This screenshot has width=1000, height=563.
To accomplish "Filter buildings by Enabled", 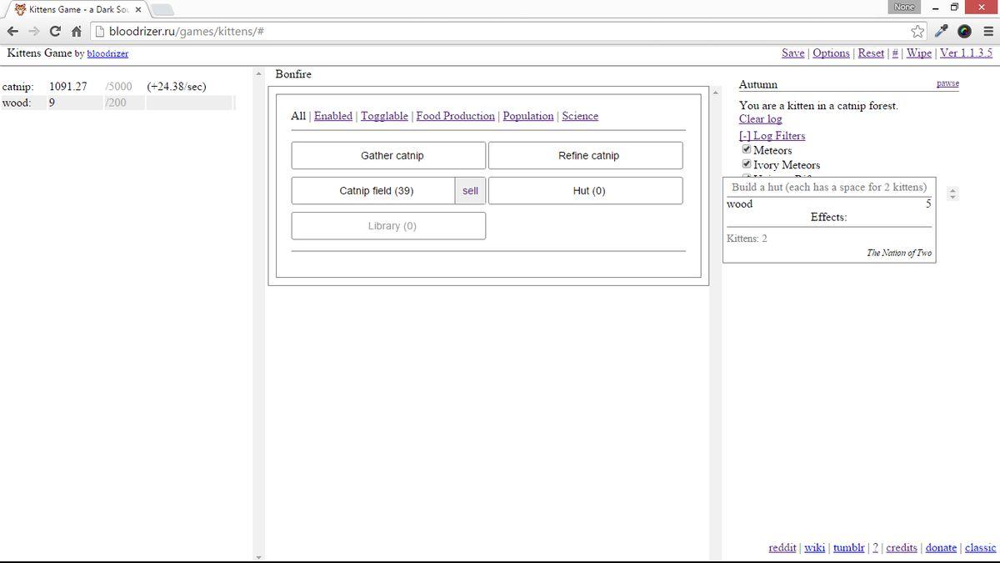I will (333, 116).
